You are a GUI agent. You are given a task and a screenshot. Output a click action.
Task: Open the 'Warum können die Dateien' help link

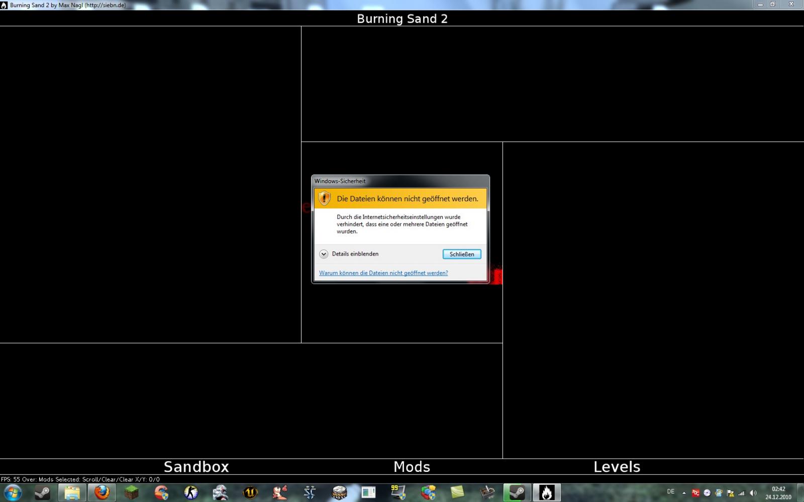tap(383, 273)
